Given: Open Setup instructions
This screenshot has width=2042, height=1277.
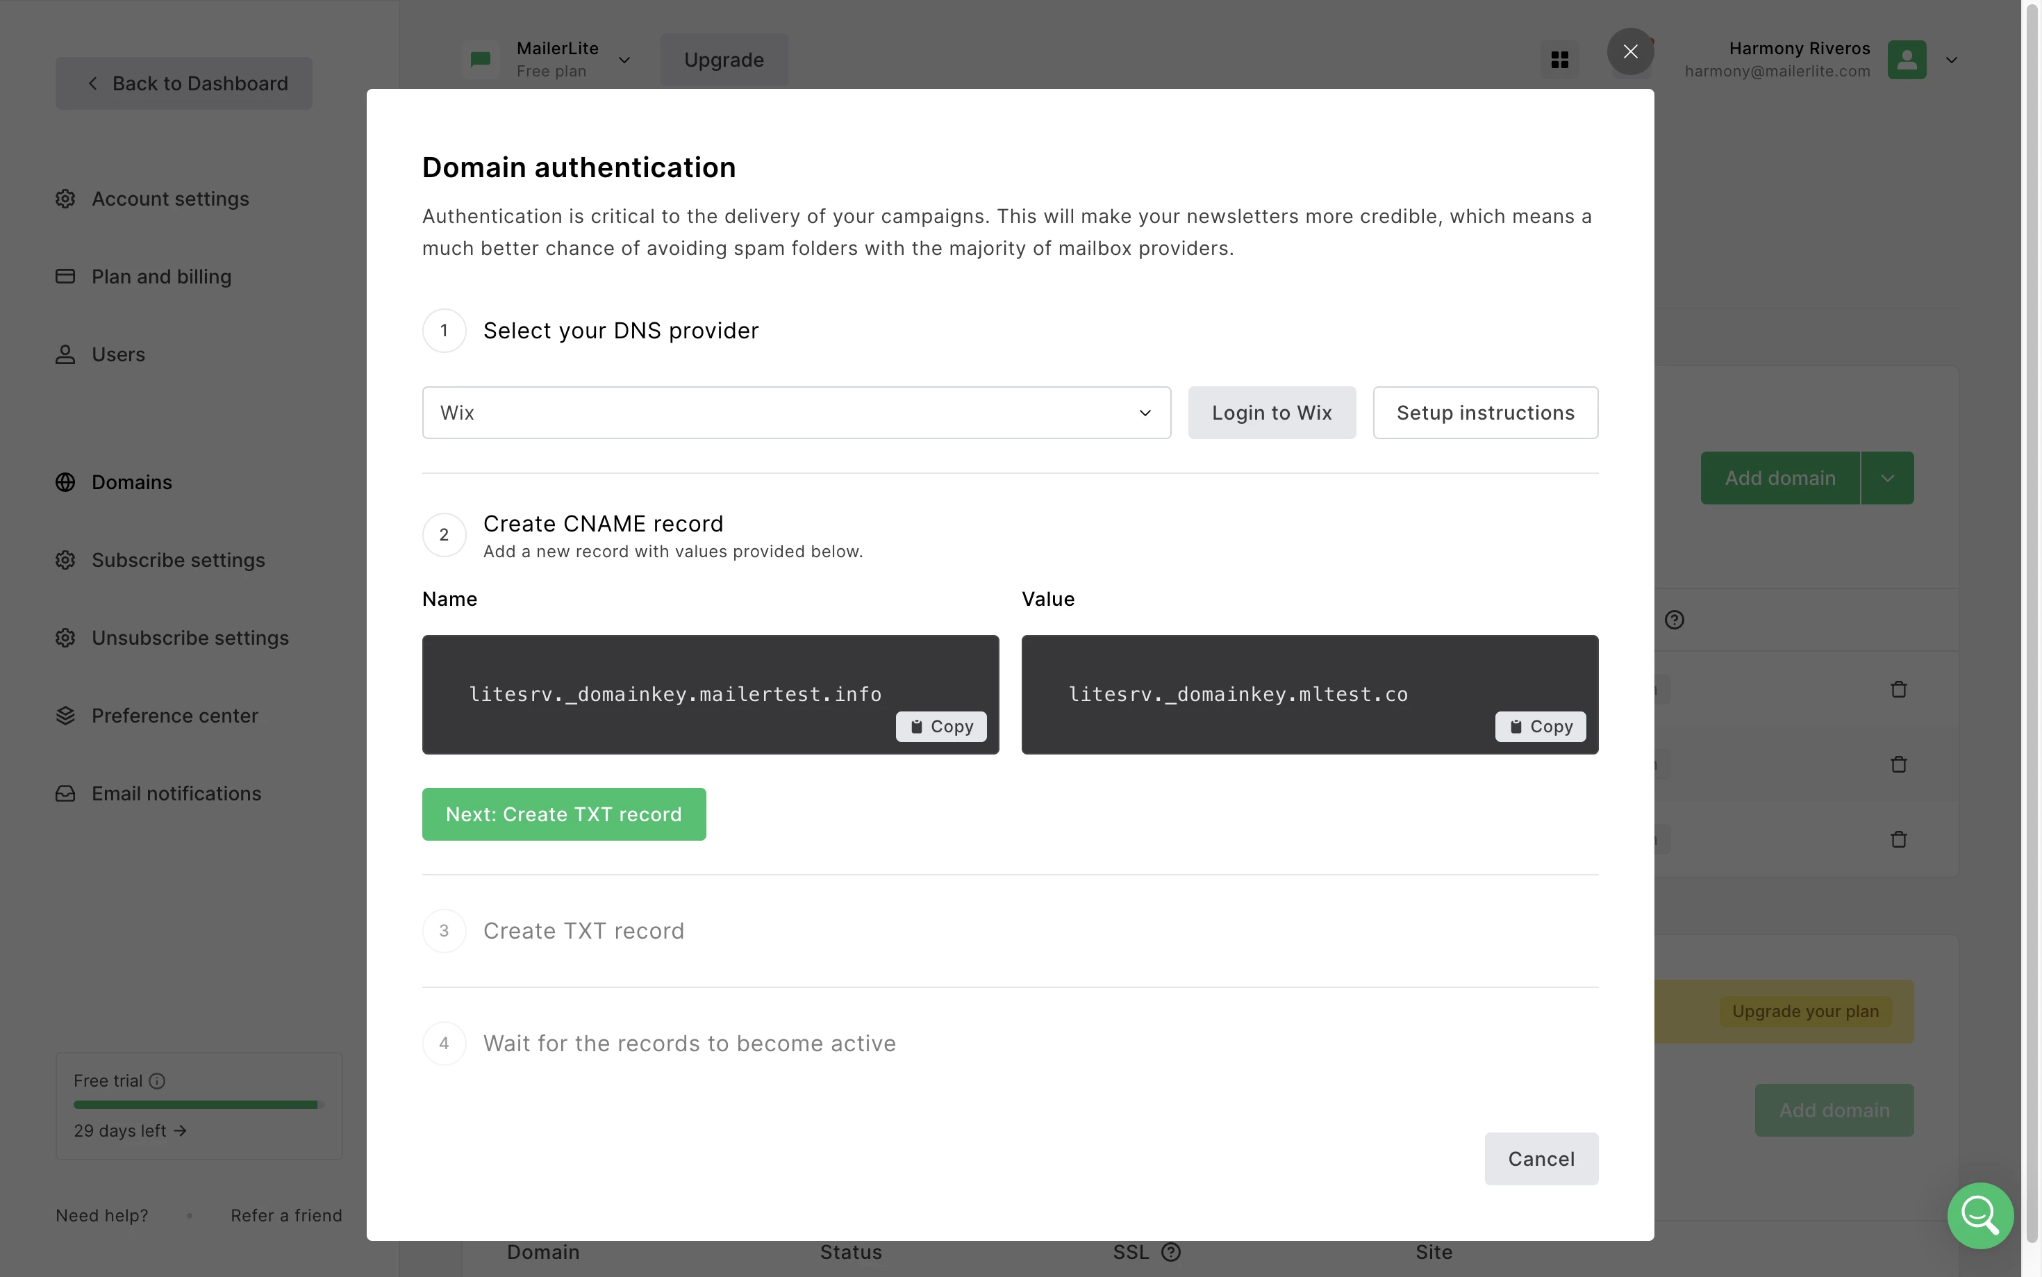Looking at the screenshot, I should click(x=1485, y=413).
